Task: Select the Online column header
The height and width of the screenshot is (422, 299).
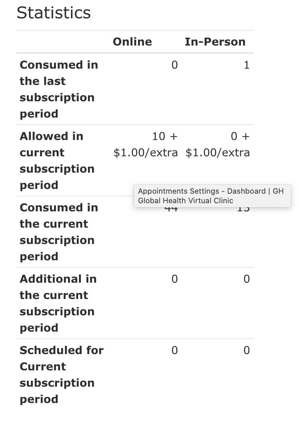Action: tap(132, 42)
